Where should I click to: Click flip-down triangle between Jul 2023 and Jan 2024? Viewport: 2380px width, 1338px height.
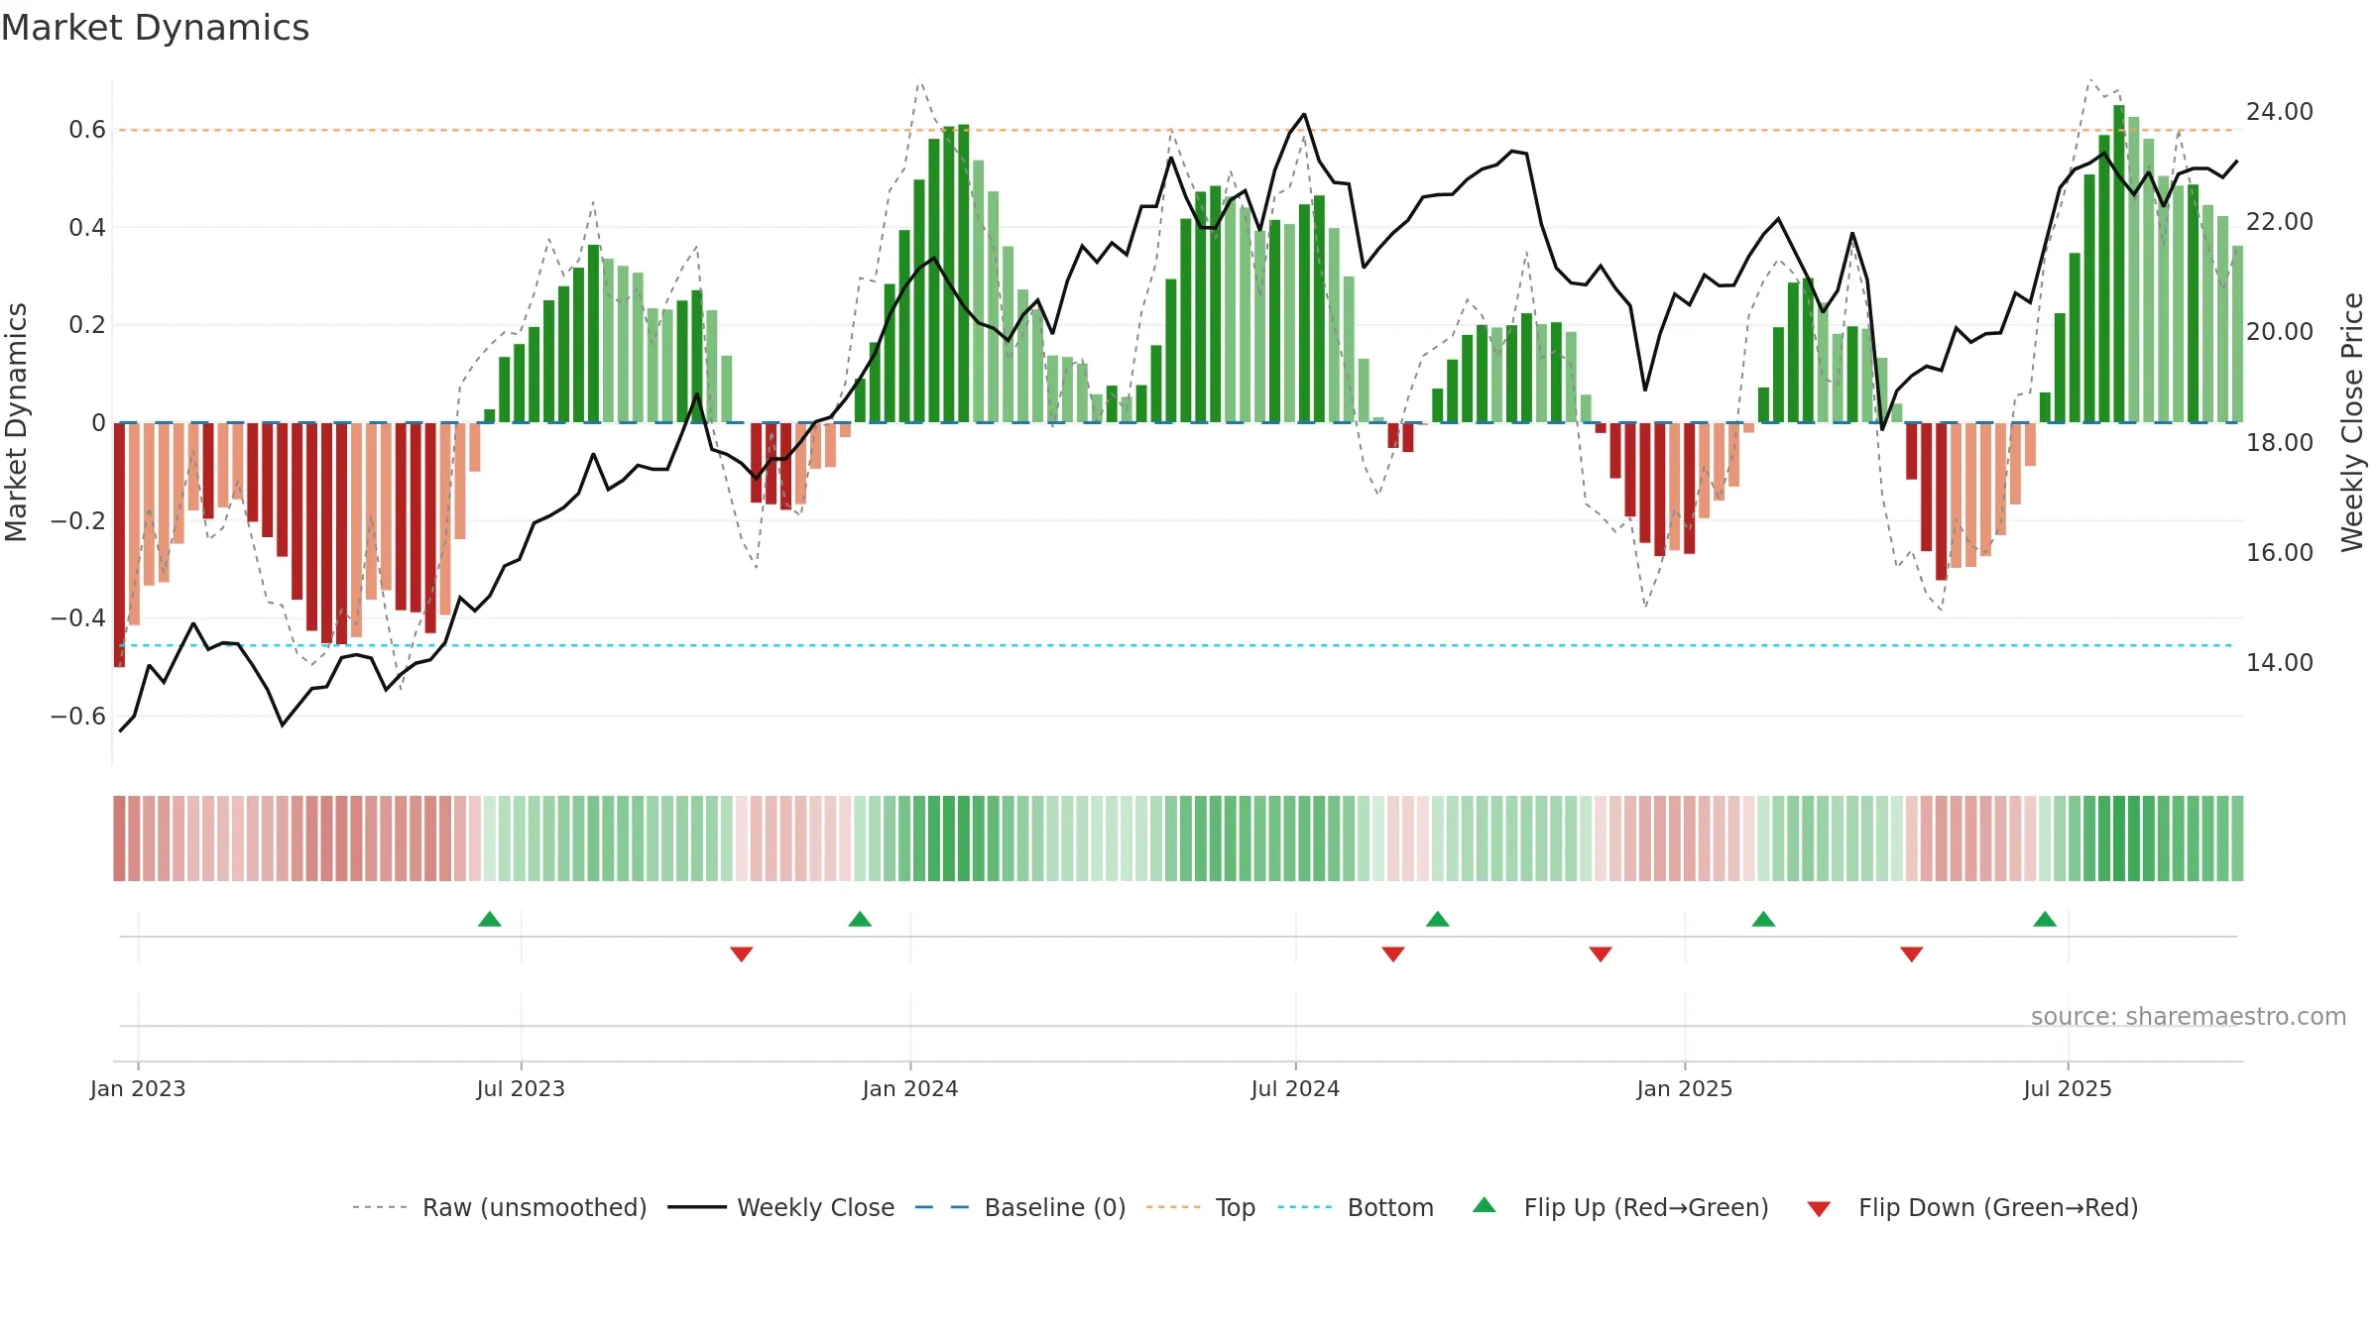point(742,954)
